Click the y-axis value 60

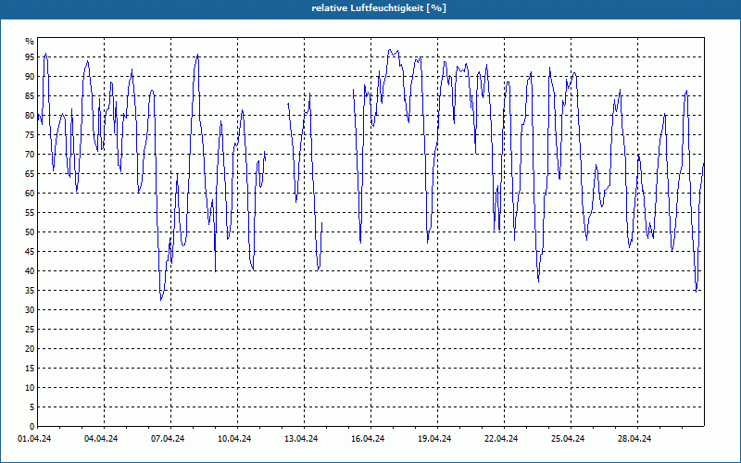click(x=30, y=194)
